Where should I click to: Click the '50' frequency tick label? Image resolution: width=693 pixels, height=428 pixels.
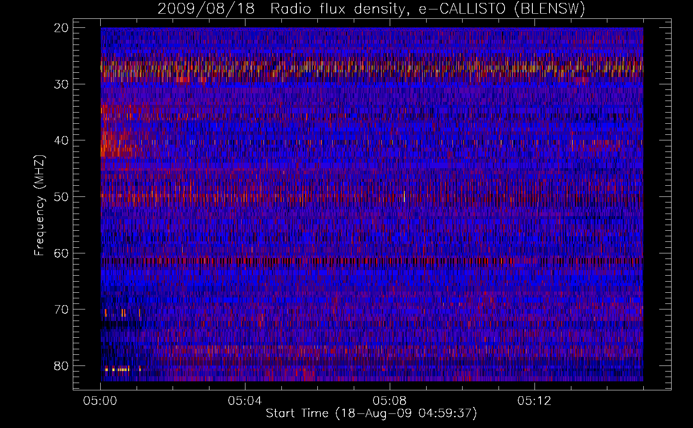coord(62,197)
